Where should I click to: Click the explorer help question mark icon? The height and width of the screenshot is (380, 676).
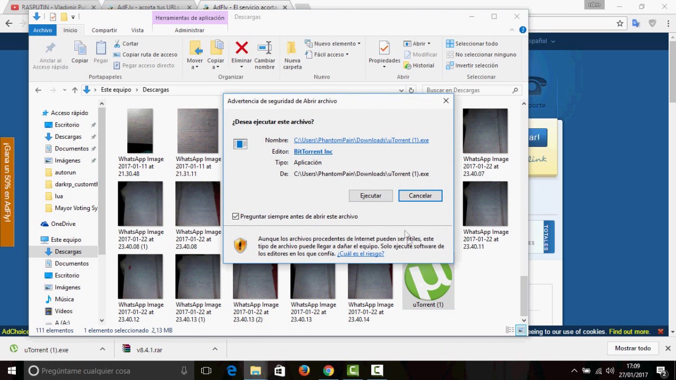522,30
